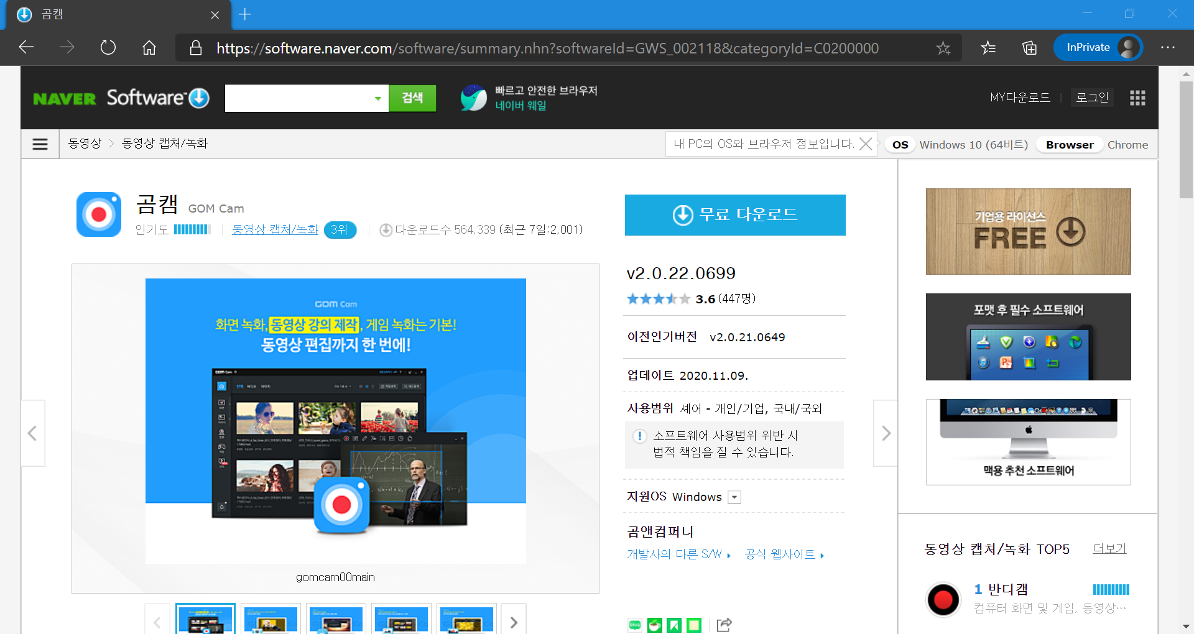Click the 곰앤컴퍼니 developer name

(660, 532)
